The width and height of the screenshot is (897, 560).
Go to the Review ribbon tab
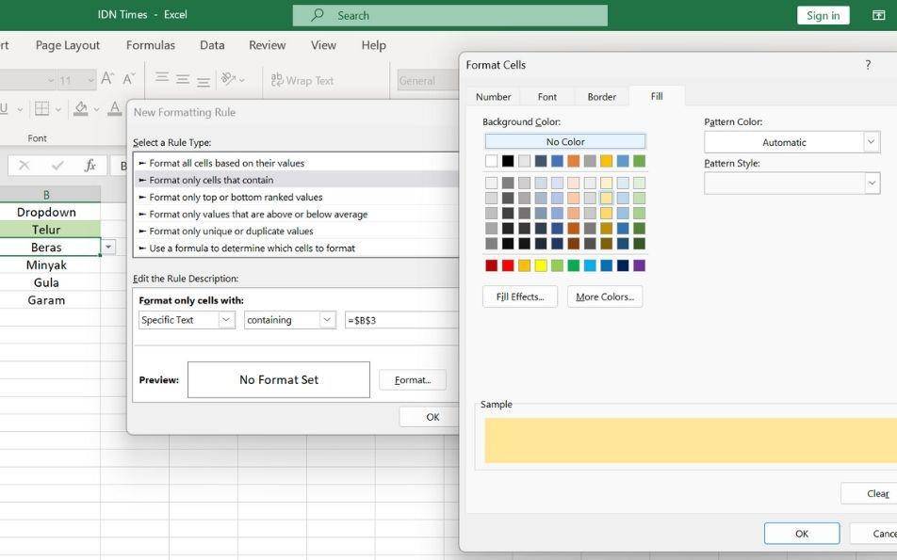tap(268, 45)
